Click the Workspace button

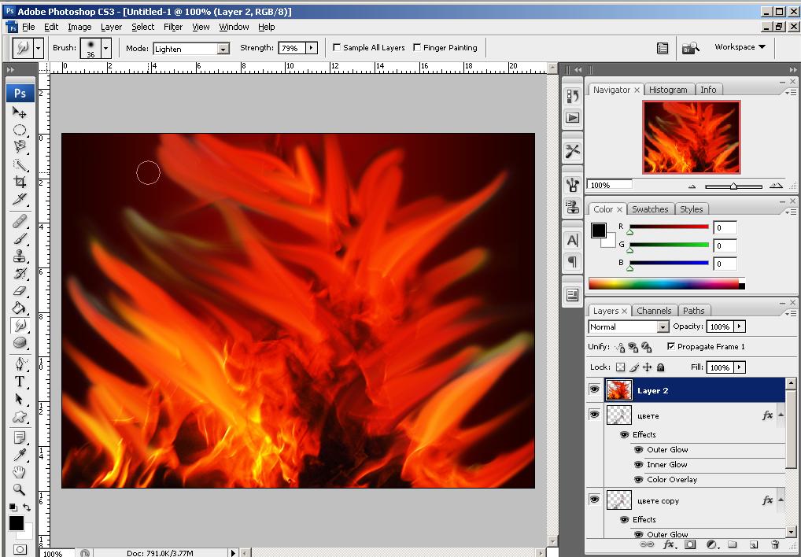click(738, 47)
